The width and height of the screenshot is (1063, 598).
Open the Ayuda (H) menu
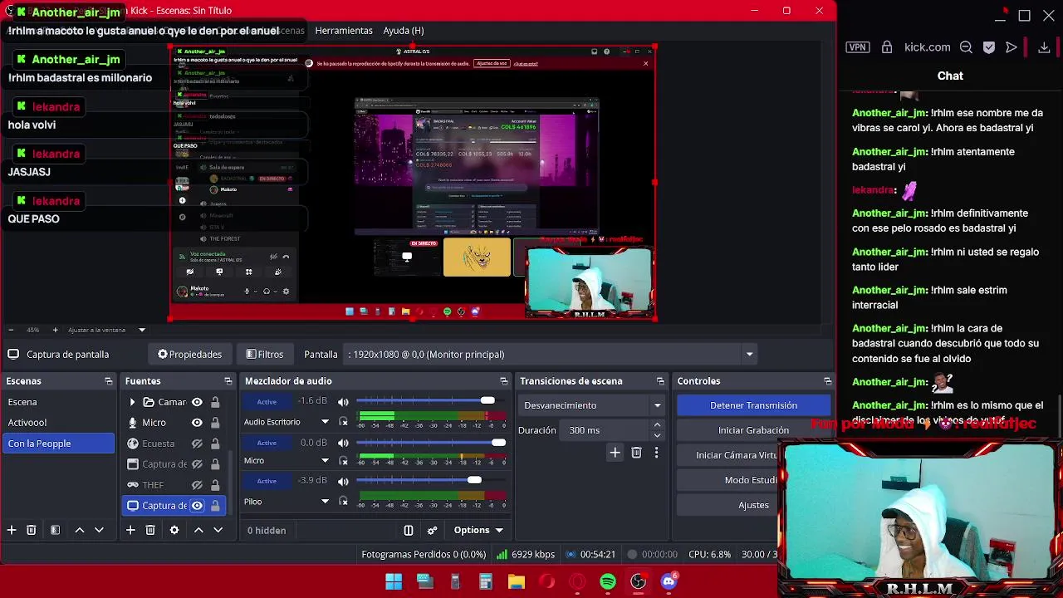(x=404, y=31)
